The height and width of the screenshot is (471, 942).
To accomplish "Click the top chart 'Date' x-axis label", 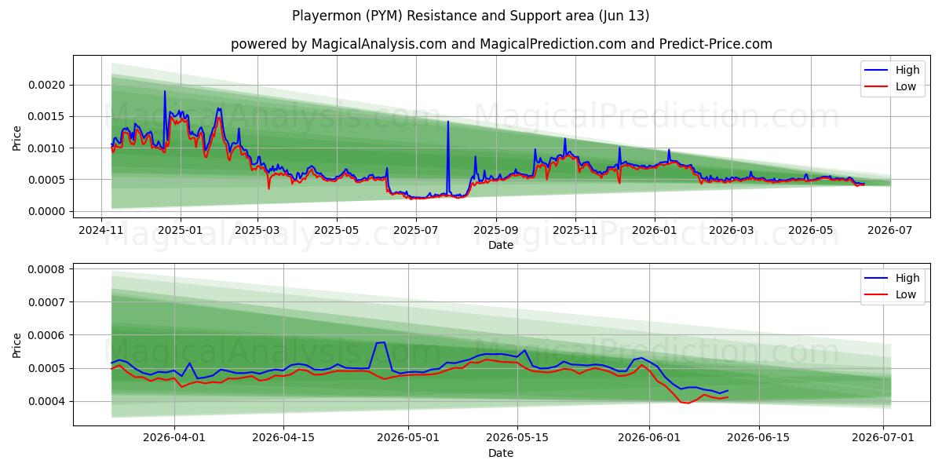I will [501, 245].
